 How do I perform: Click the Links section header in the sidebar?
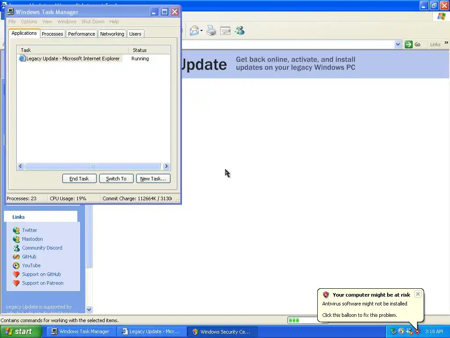click(41, 217)
